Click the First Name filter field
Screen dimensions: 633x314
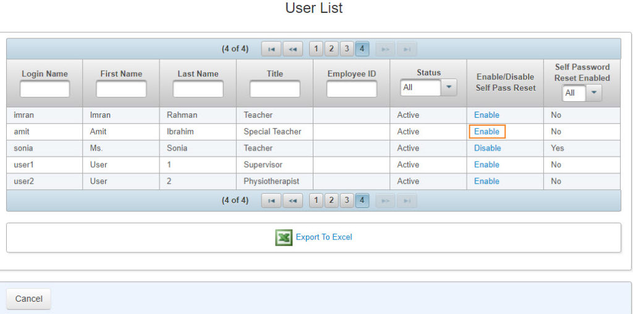click(121, 89)
